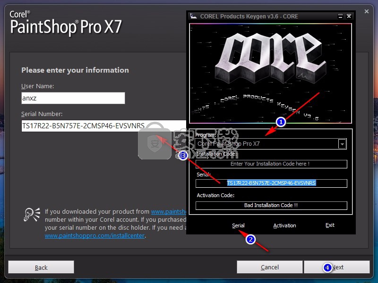Click the keygen title bar application icon
The width and height of the screenshot is (378, 283).
(x=193, y=16)
